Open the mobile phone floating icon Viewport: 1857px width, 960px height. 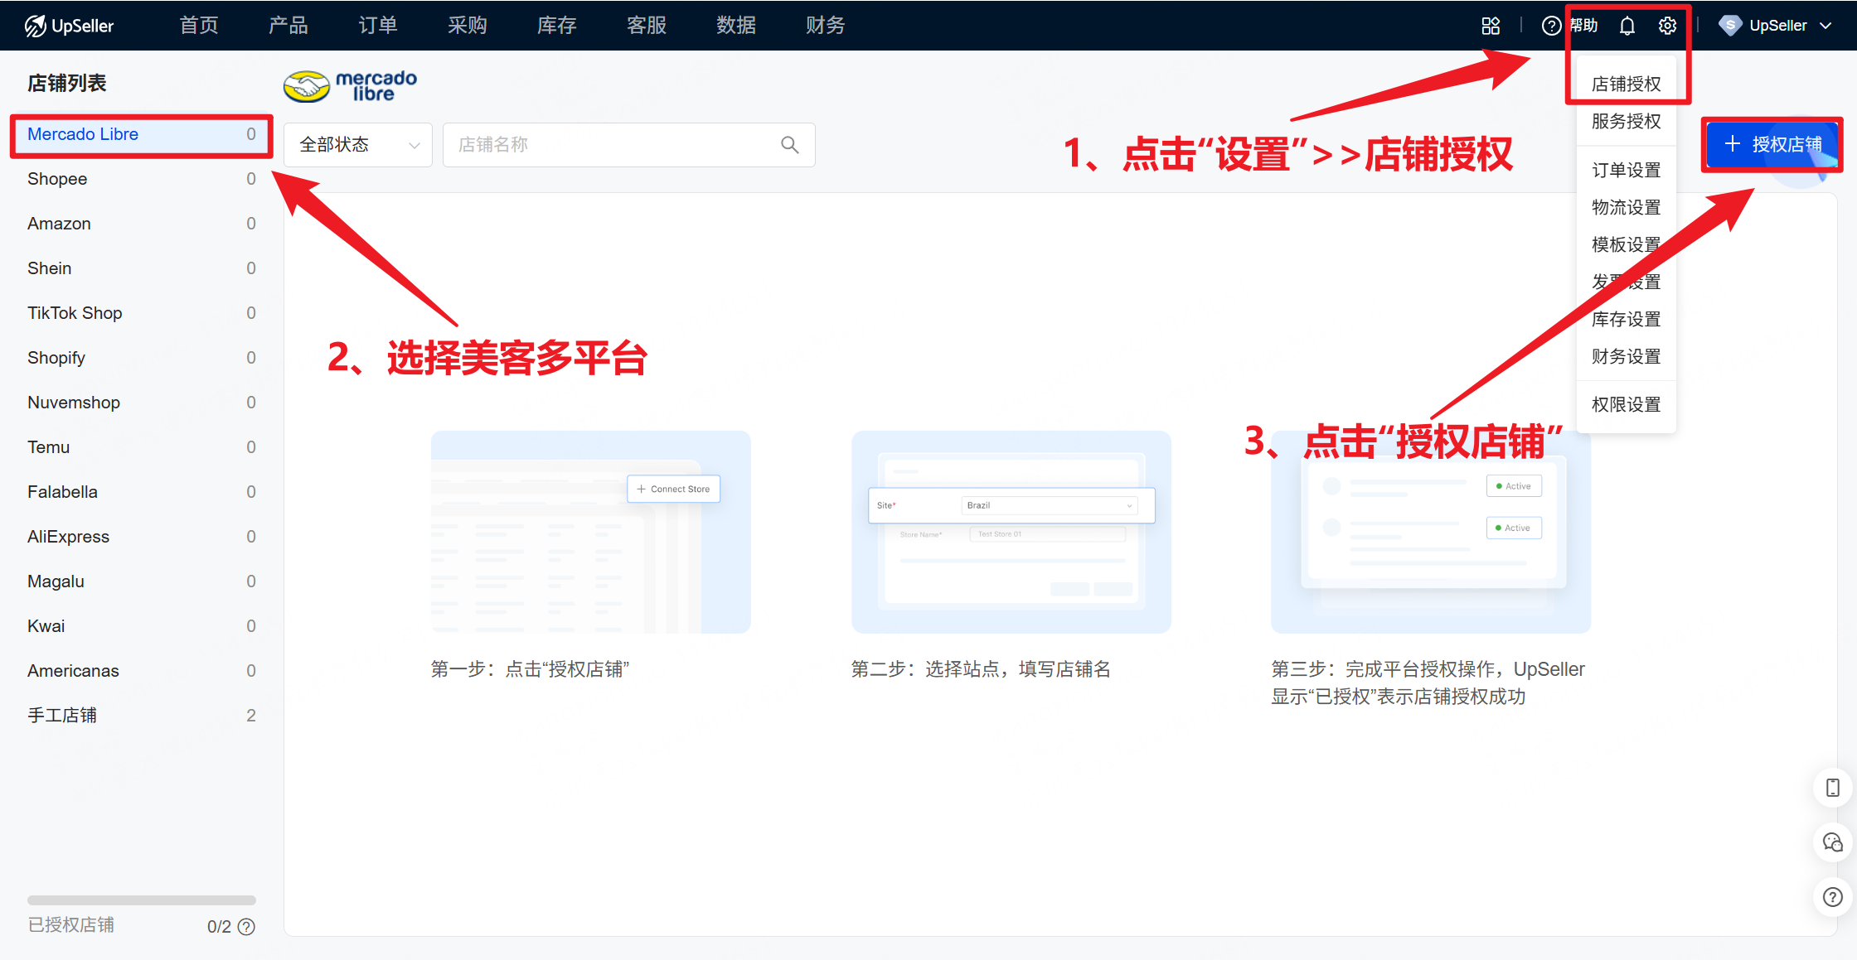1832,788
